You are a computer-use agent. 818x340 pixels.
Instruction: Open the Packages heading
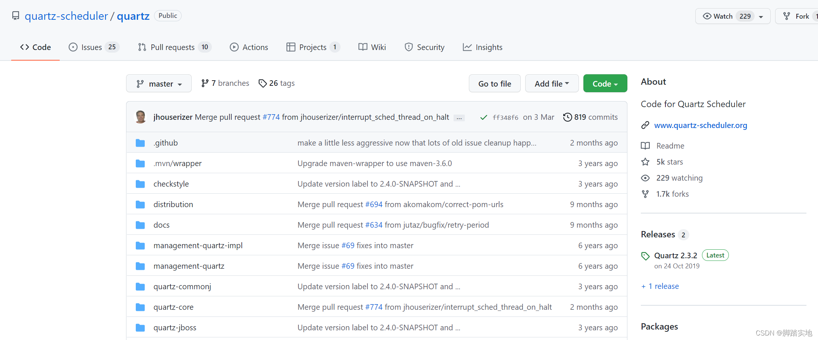pos(659,327)
